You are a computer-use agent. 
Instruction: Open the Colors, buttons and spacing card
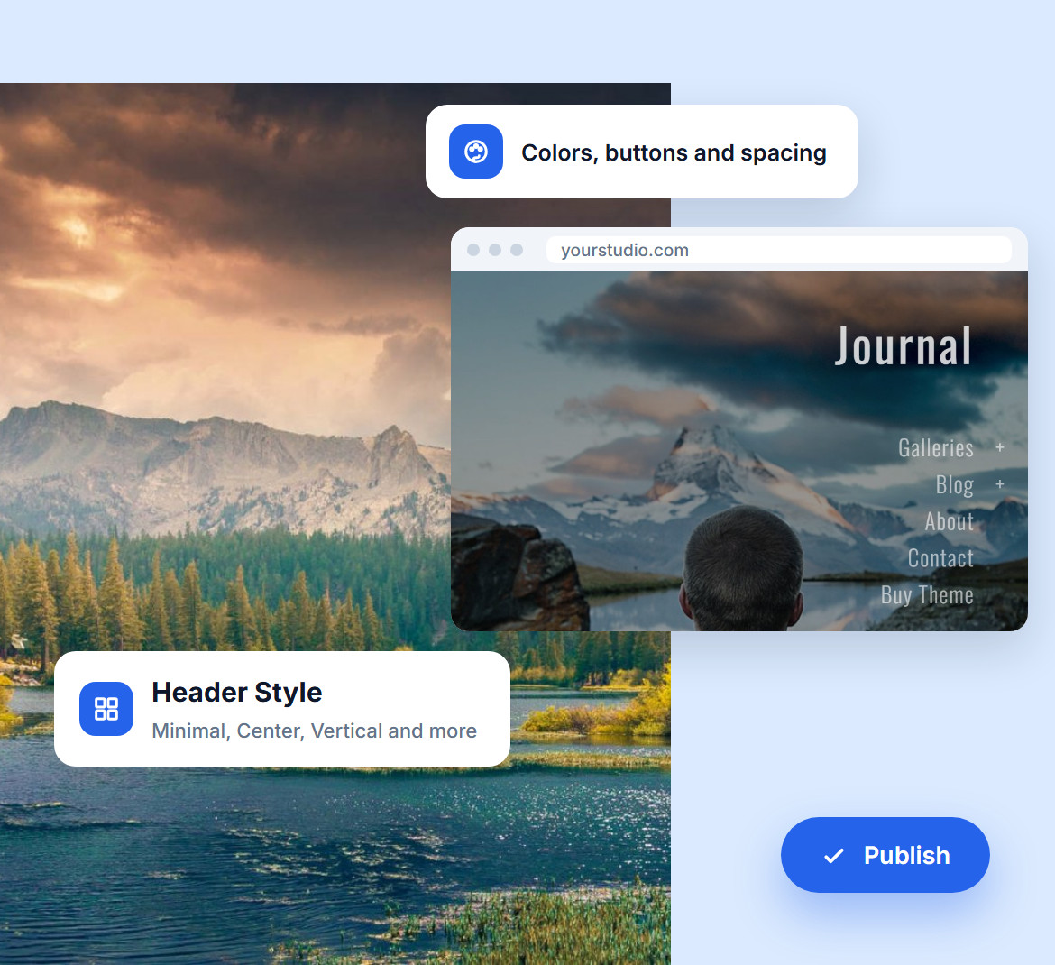[x=642, y=152]
